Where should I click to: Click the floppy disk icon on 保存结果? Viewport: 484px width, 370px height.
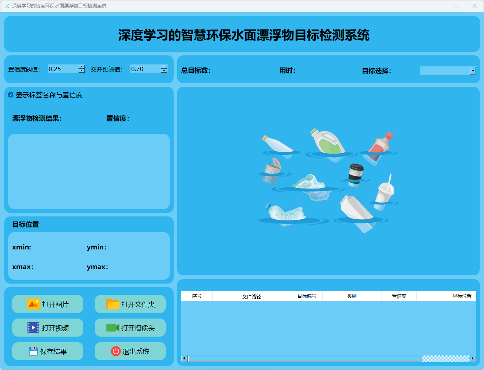point(33,351)
